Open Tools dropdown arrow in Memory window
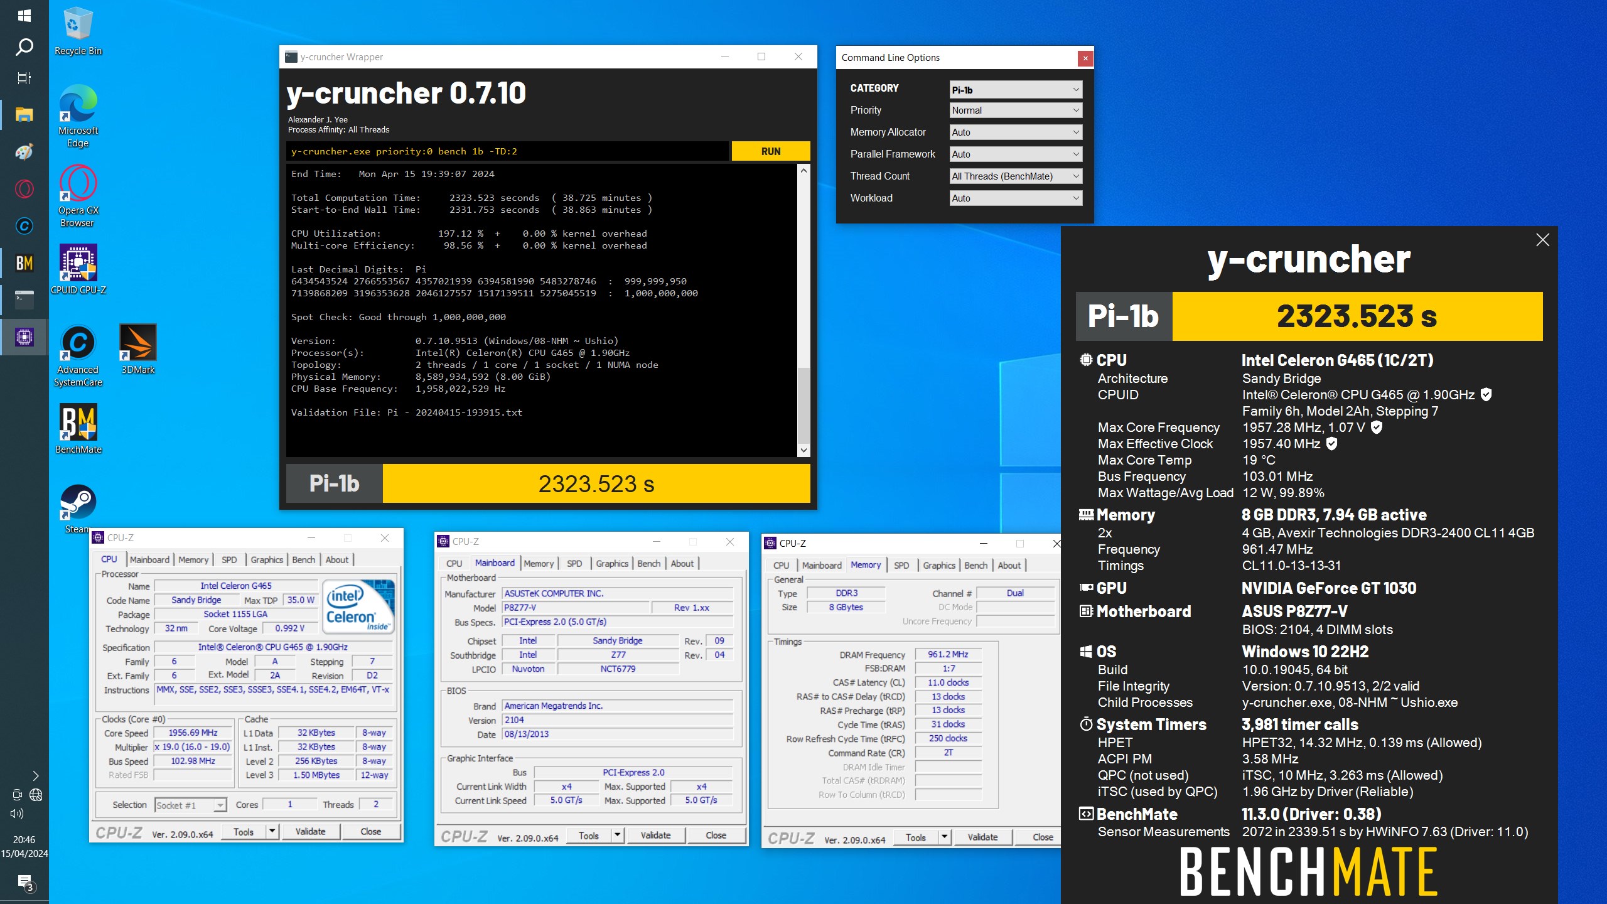1607x904 pixels. tap(944, 837)
